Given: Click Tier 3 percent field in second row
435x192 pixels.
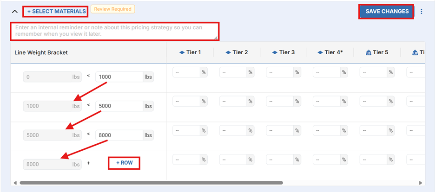Looking at the screenshot, I should (x=279, y=102).
